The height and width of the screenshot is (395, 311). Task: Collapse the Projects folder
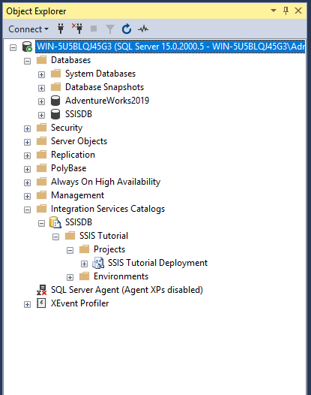pos(70,250)
